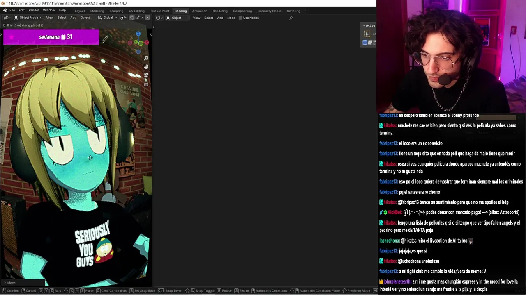
Task: Enable the Use Nodes checkbox
Action: pyautogui.click(x=241, y=18)
